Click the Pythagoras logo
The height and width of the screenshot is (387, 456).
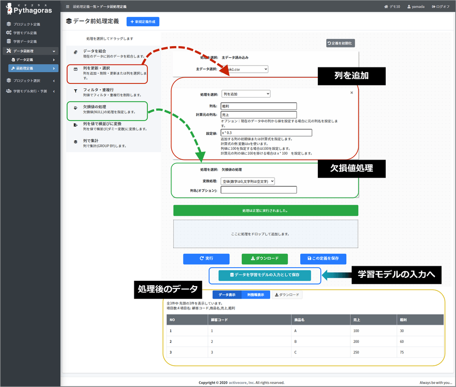pyautogui.click(x=30, y=9)
